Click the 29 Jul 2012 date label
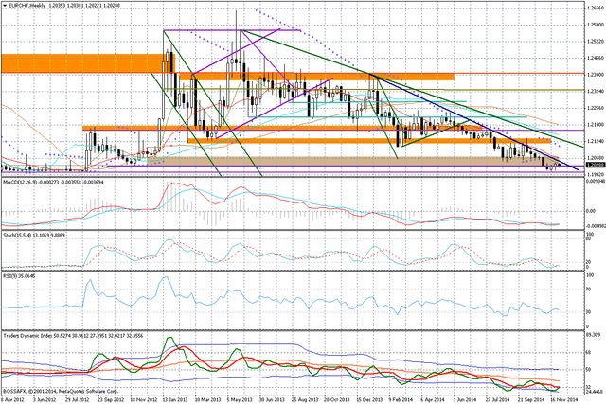Viewport: 606px width, 404px height. [76, 400]
